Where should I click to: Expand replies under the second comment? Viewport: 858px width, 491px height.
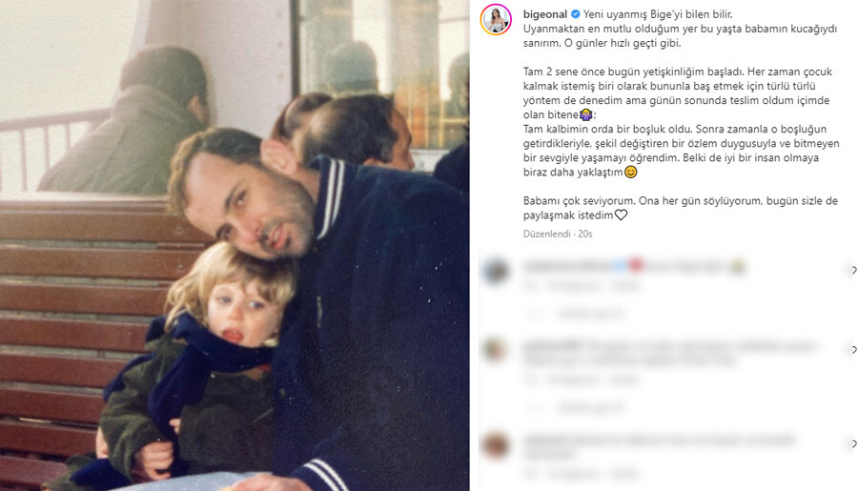[591, 408]
